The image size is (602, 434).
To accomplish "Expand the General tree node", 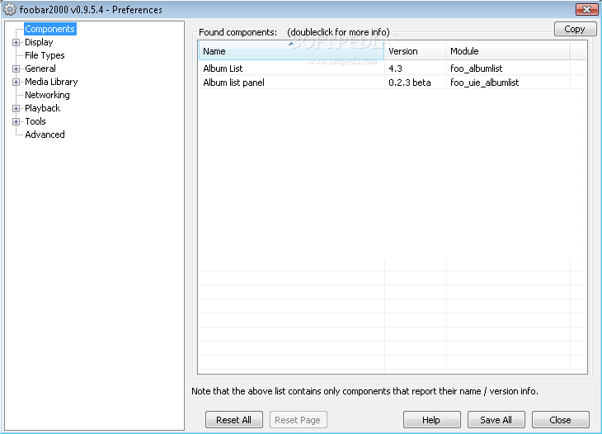I will [x=16, y=68].
